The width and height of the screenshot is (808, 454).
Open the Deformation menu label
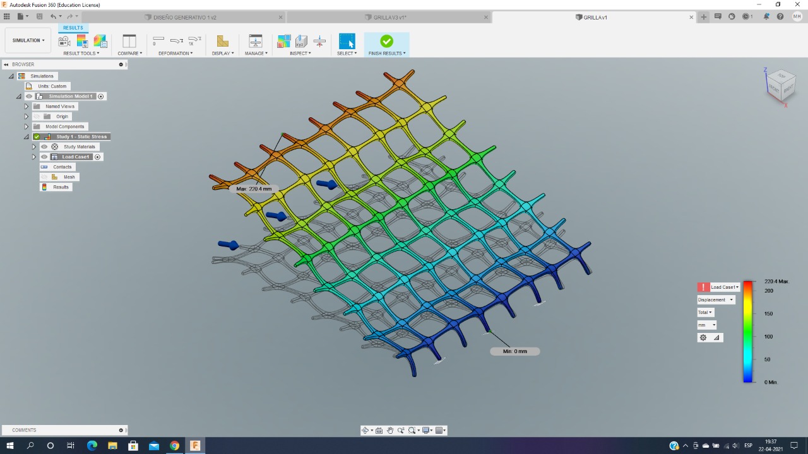coord(175,54)
